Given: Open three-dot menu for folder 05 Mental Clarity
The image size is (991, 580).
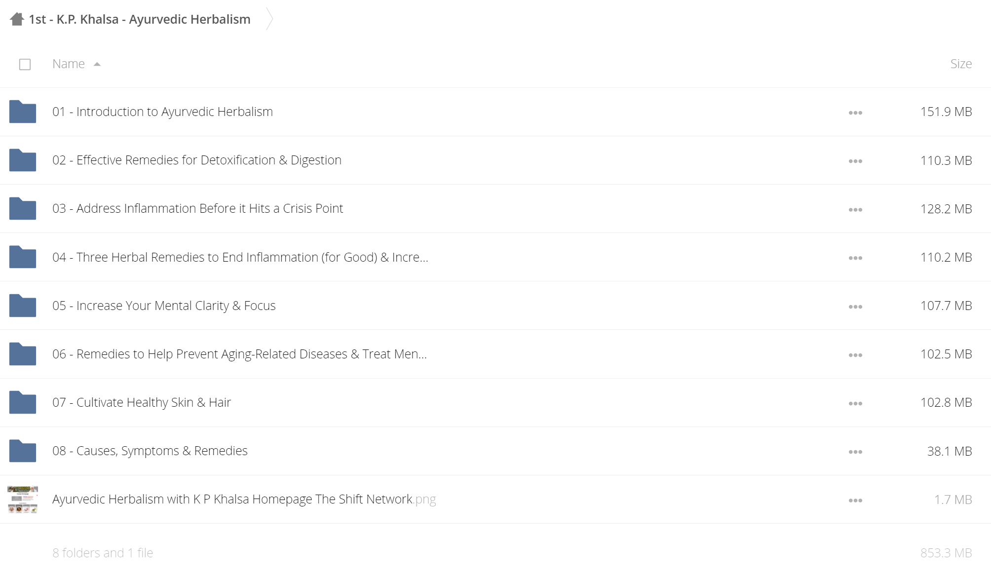Looking at the screenshot, I should [855, 307].
